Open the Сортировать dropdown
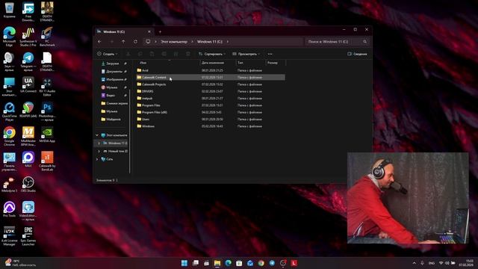This screenshot has height=269, width=478. [212, 54]
